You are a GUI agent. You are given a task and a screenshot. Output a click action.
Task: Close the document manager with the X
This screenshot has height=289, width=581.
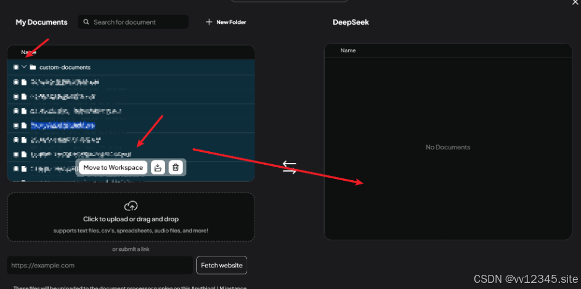pyautogui.click(x=575, y=2)
